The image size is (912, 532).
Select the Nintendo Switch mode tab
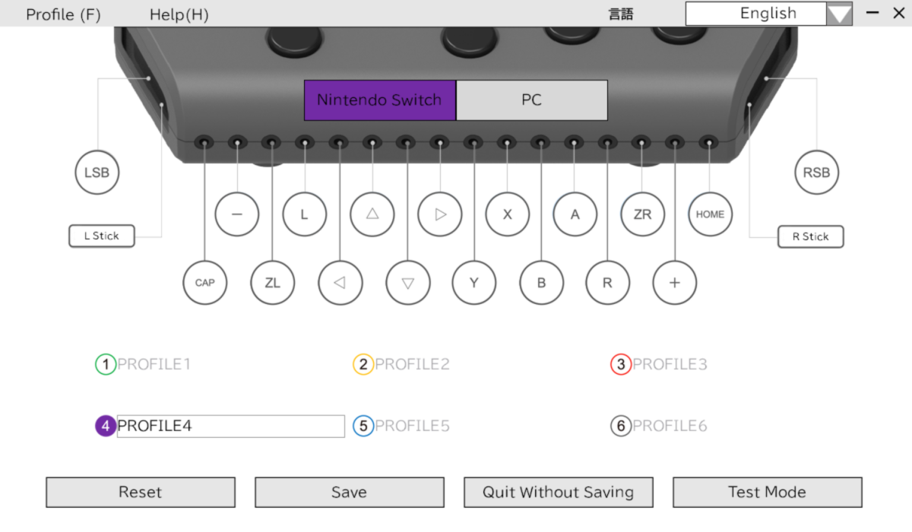[379, 100]
